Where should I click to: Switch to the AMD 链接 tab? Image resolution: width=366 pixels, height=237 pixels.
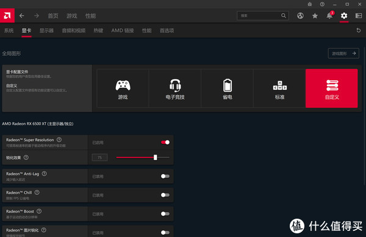[123, 31]
